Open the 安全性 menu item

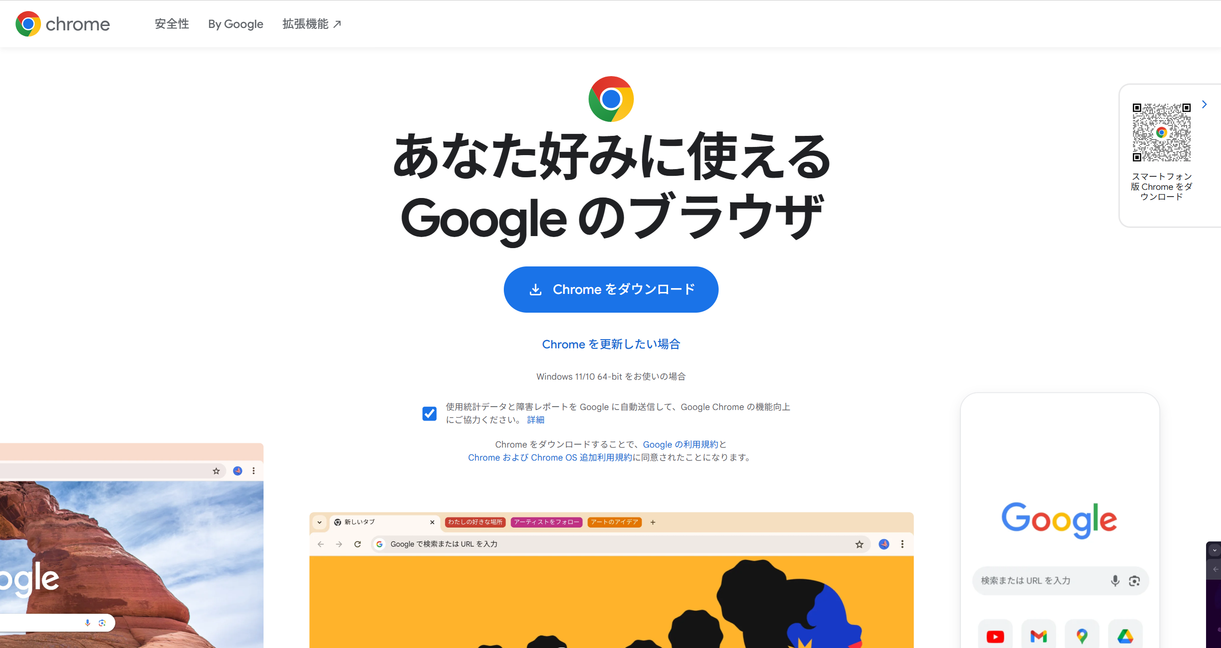pos(172,24)
